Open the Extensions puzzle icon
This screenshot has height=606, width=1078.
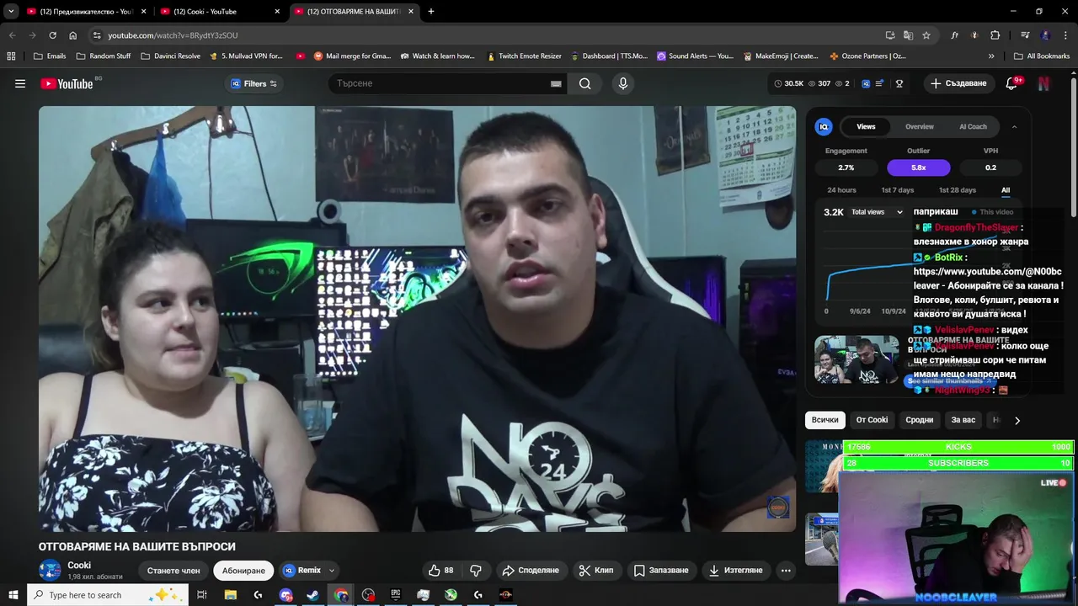[x=995, y=35]
